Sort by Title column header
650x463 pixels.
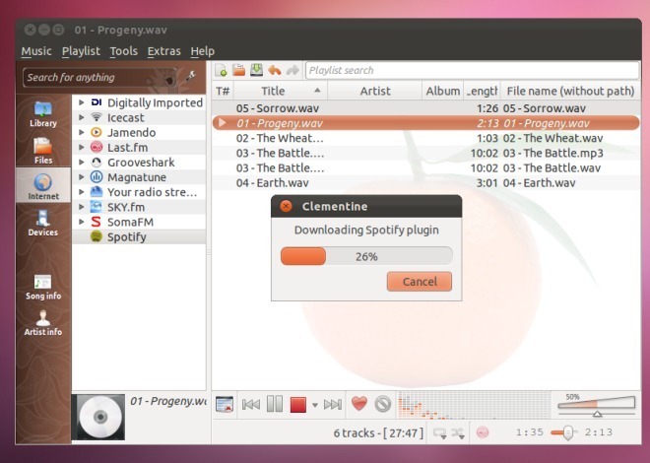tap(281, 91)
